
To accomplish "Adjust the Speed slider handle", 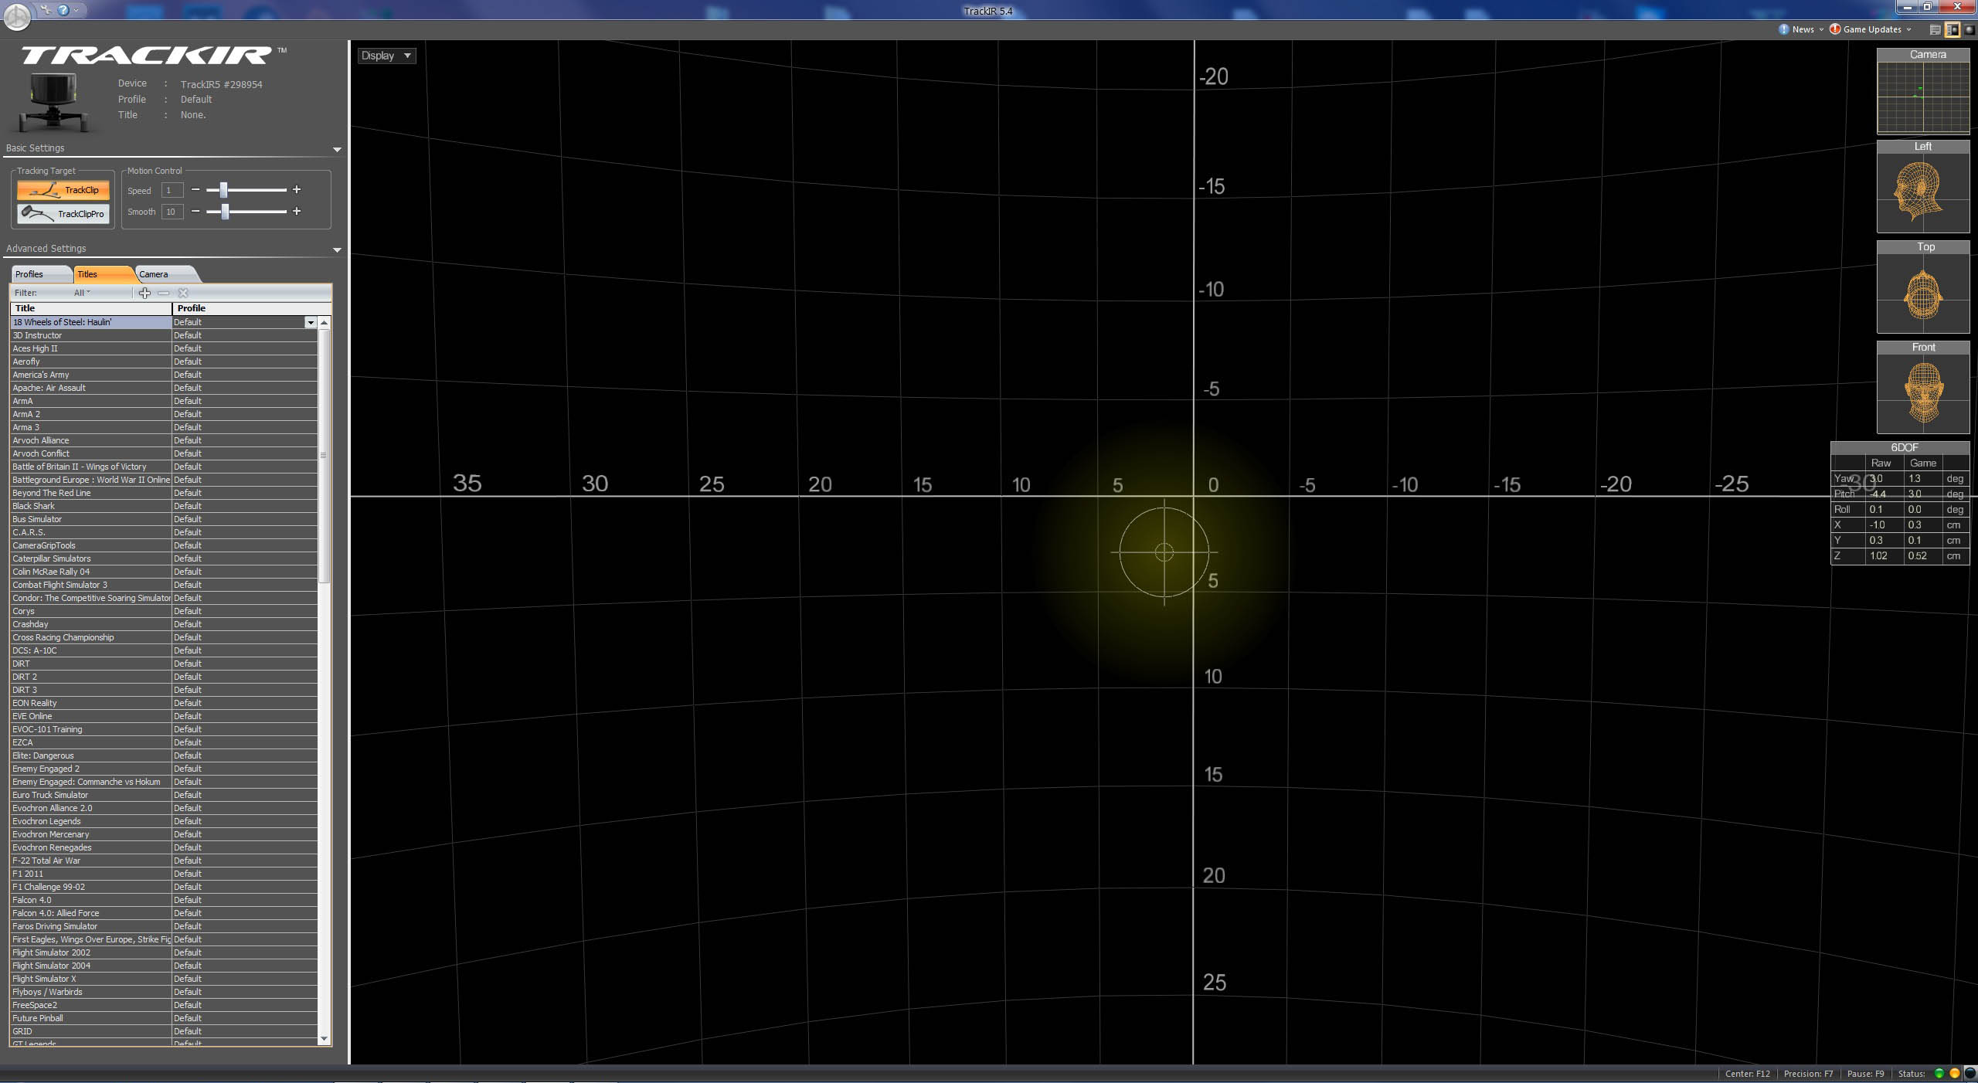I will [x=223, y=190].
